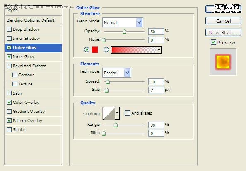Click the red-to-transparent gradient bar

pos(134,50)
